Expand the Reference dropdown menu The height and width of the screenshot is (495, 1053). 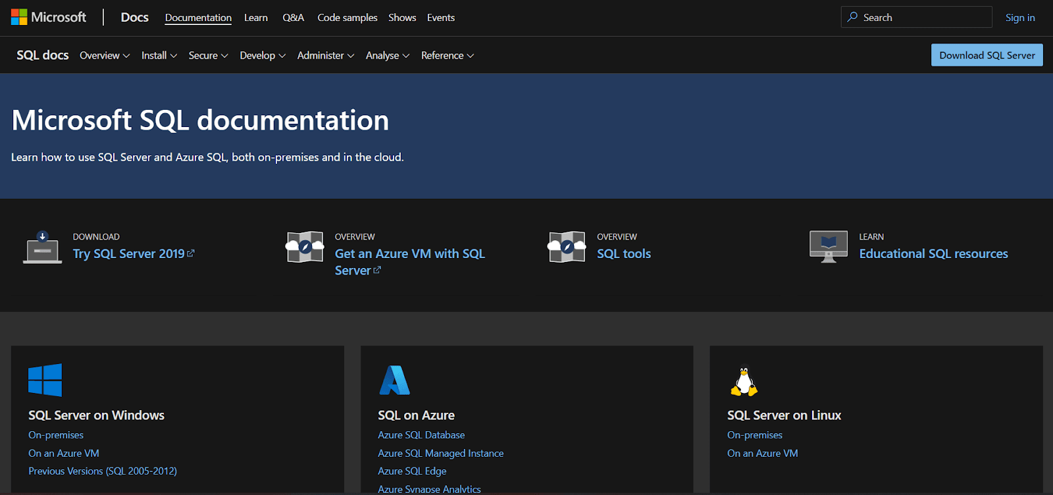(448, 55)
